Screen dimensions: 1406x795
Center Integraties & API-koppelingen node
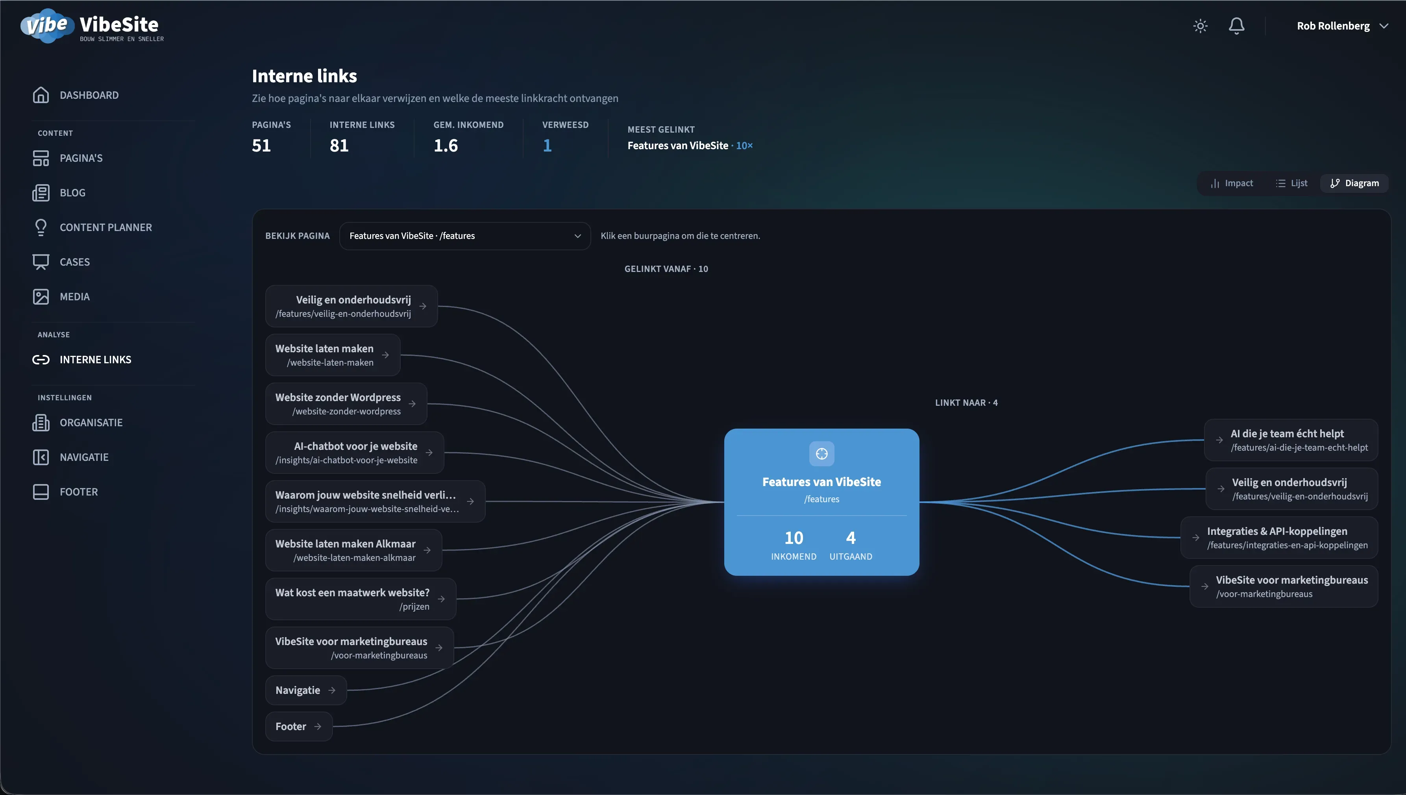pyautogui.click(x=1279, y=538)
